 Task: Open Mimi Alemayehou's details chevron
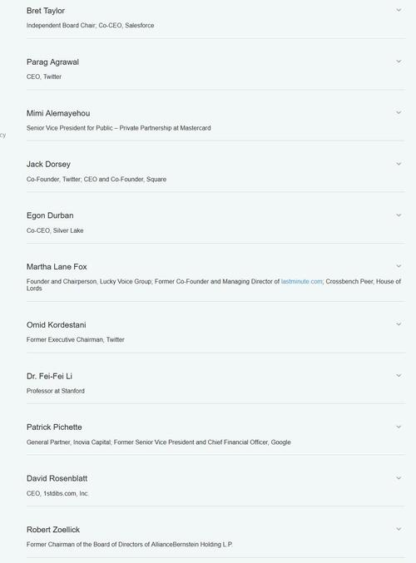[399, 112]
